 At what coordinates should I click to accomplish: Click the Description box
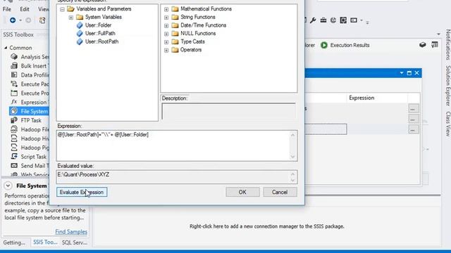(228, 111)
